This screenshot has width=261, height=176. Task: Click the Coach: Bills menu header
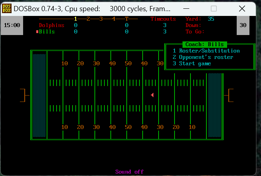tap(204, 45)
